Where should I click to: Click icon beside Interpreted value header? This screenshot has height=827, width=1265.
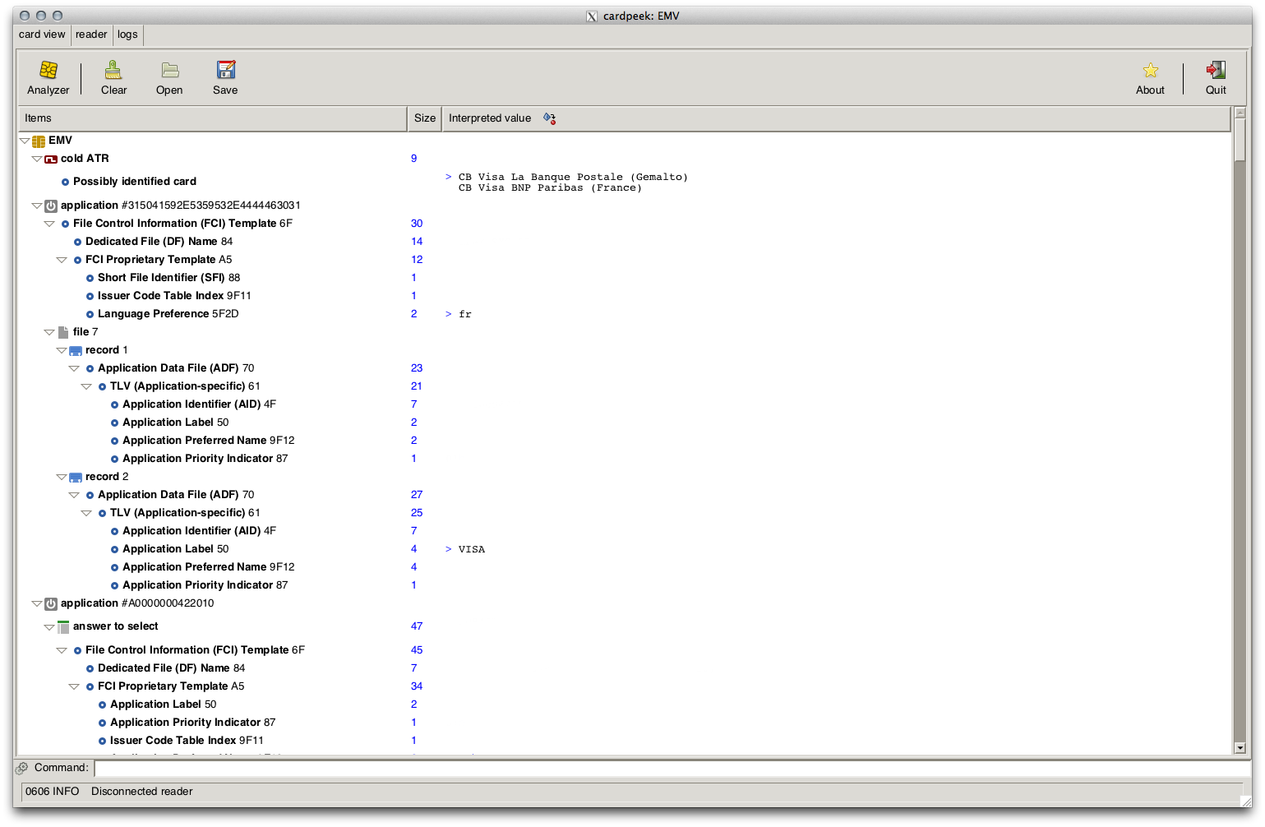(549, 118)
